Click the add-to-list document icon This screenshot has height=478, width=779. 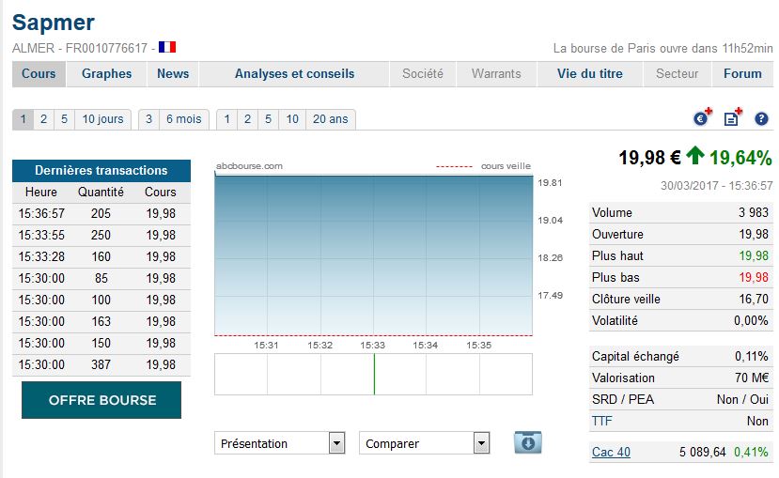733,117
